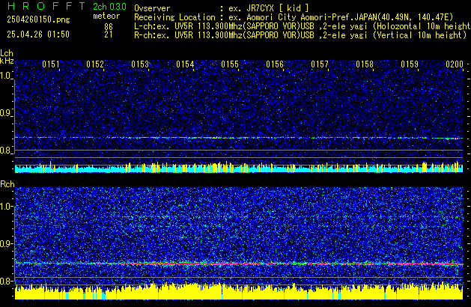Click the 0159 time marker

pyautogui.click(x=410, y=64)
